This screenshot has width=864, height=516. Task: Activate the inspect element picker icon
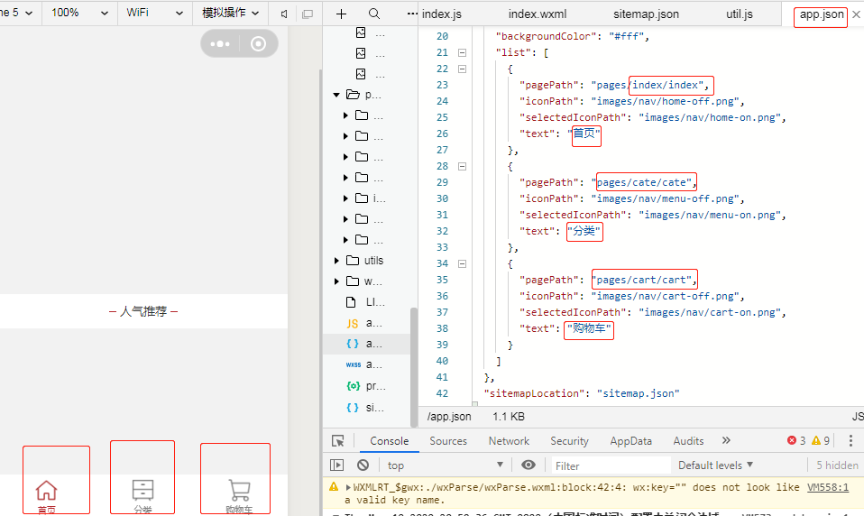[x=338, y=441]
